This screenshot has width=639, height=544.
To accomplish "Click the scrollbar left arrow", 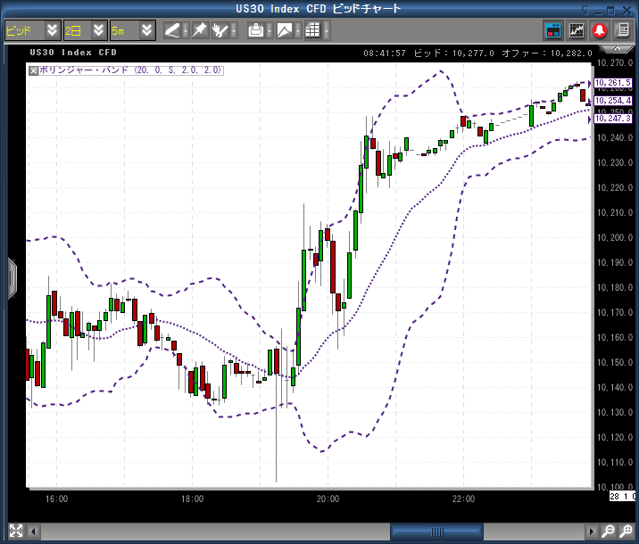I will [35, 532].
